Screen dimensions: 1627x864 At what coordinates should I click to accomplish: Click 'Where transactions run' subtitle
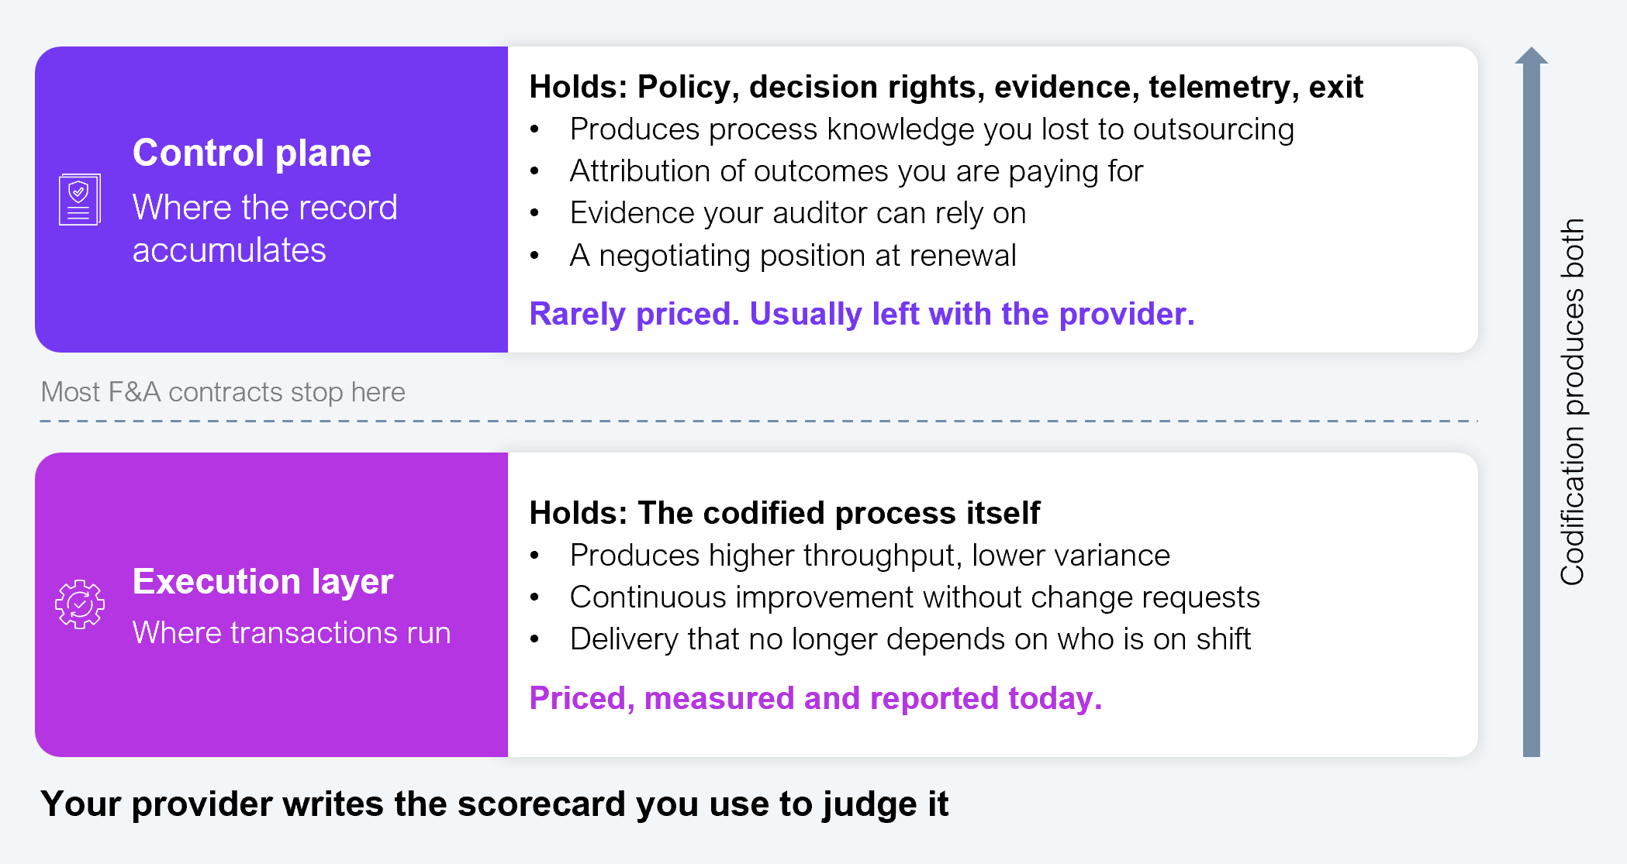pyautogui.click(x=292, y=632)
